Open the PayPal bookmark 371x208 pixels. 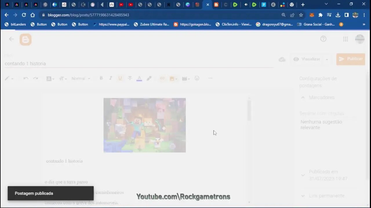click(x=111, y=24)
